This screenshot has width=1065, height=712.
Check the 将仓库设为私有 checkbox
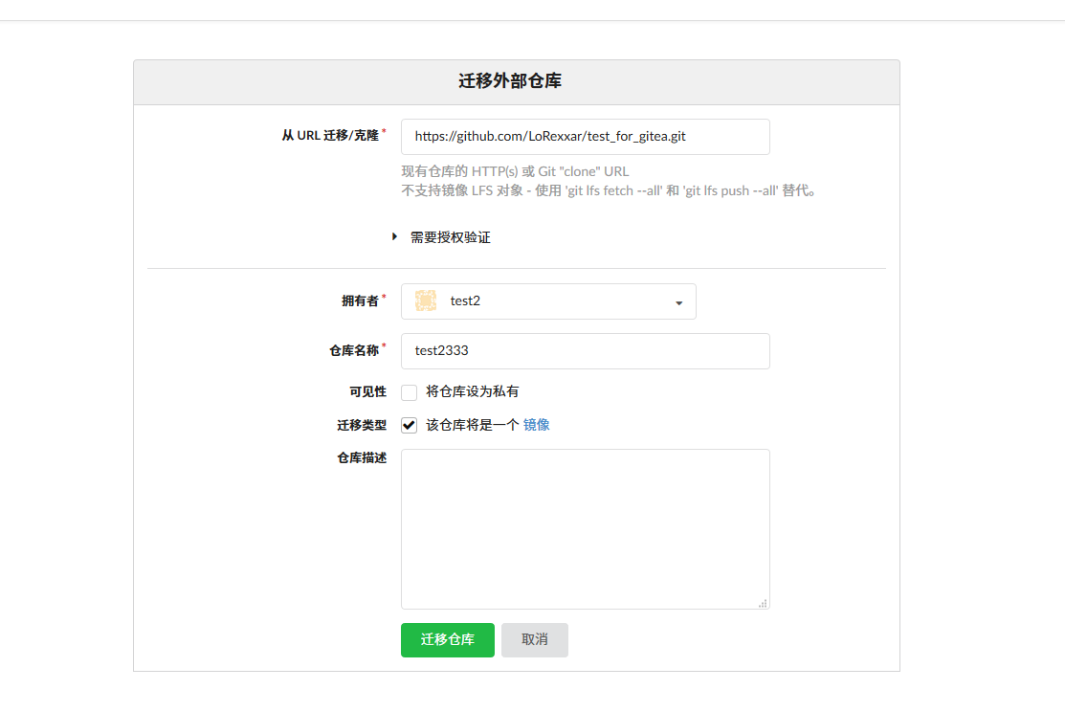409,392
